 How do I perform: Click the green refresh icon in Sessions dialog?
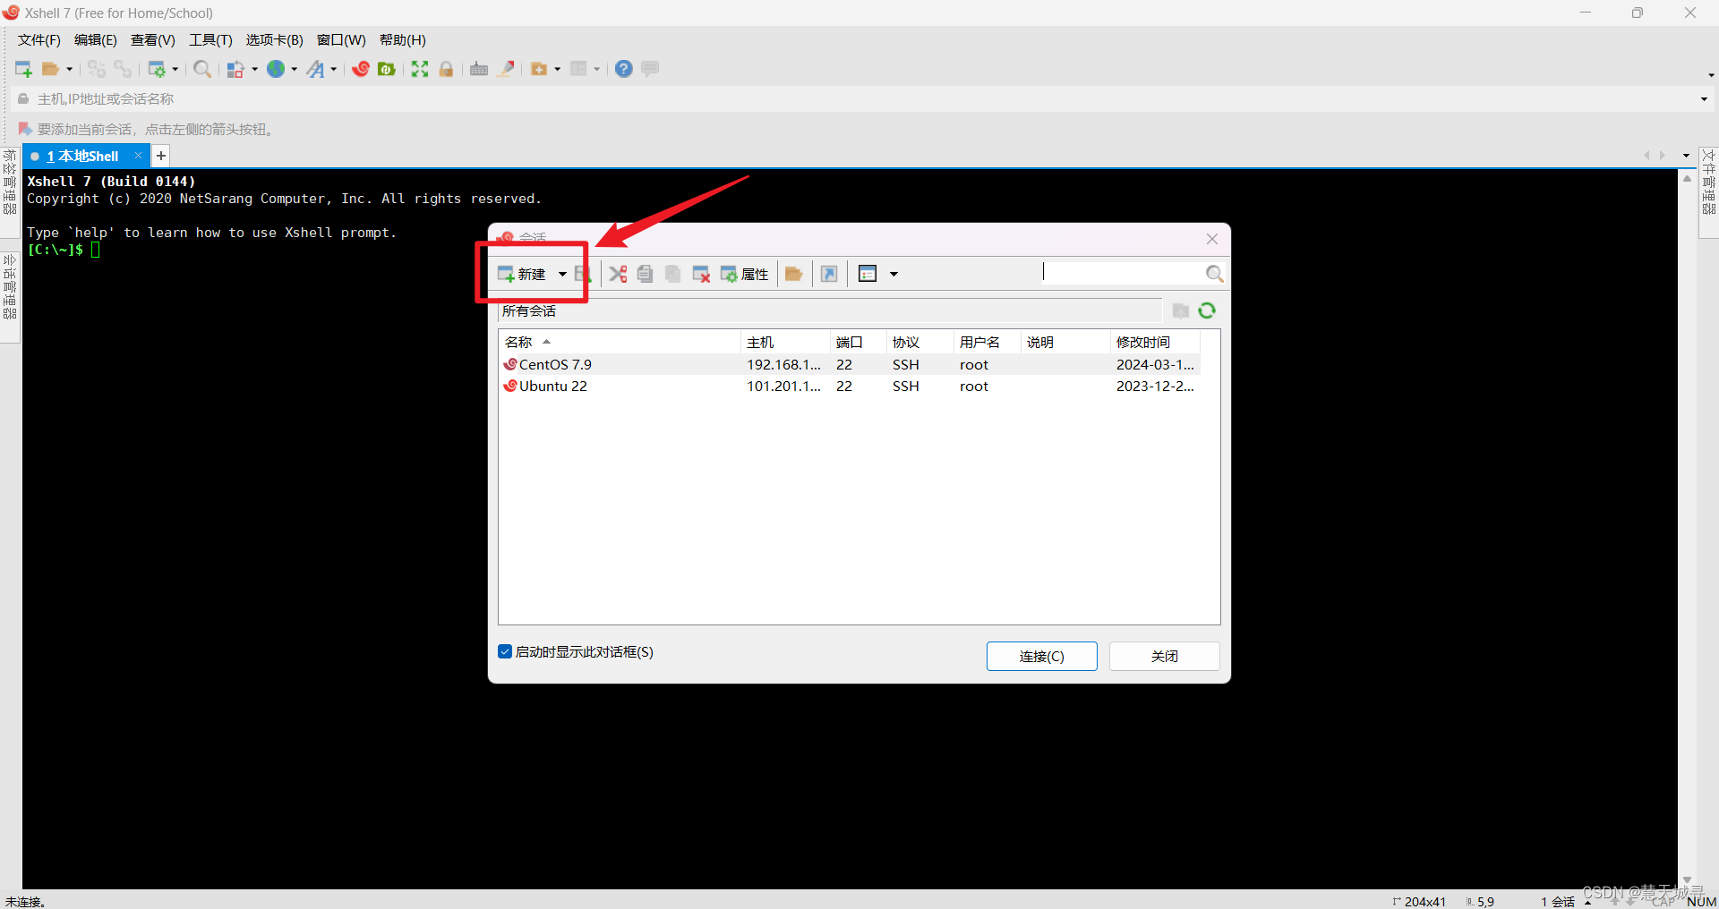pos(1207,310)
